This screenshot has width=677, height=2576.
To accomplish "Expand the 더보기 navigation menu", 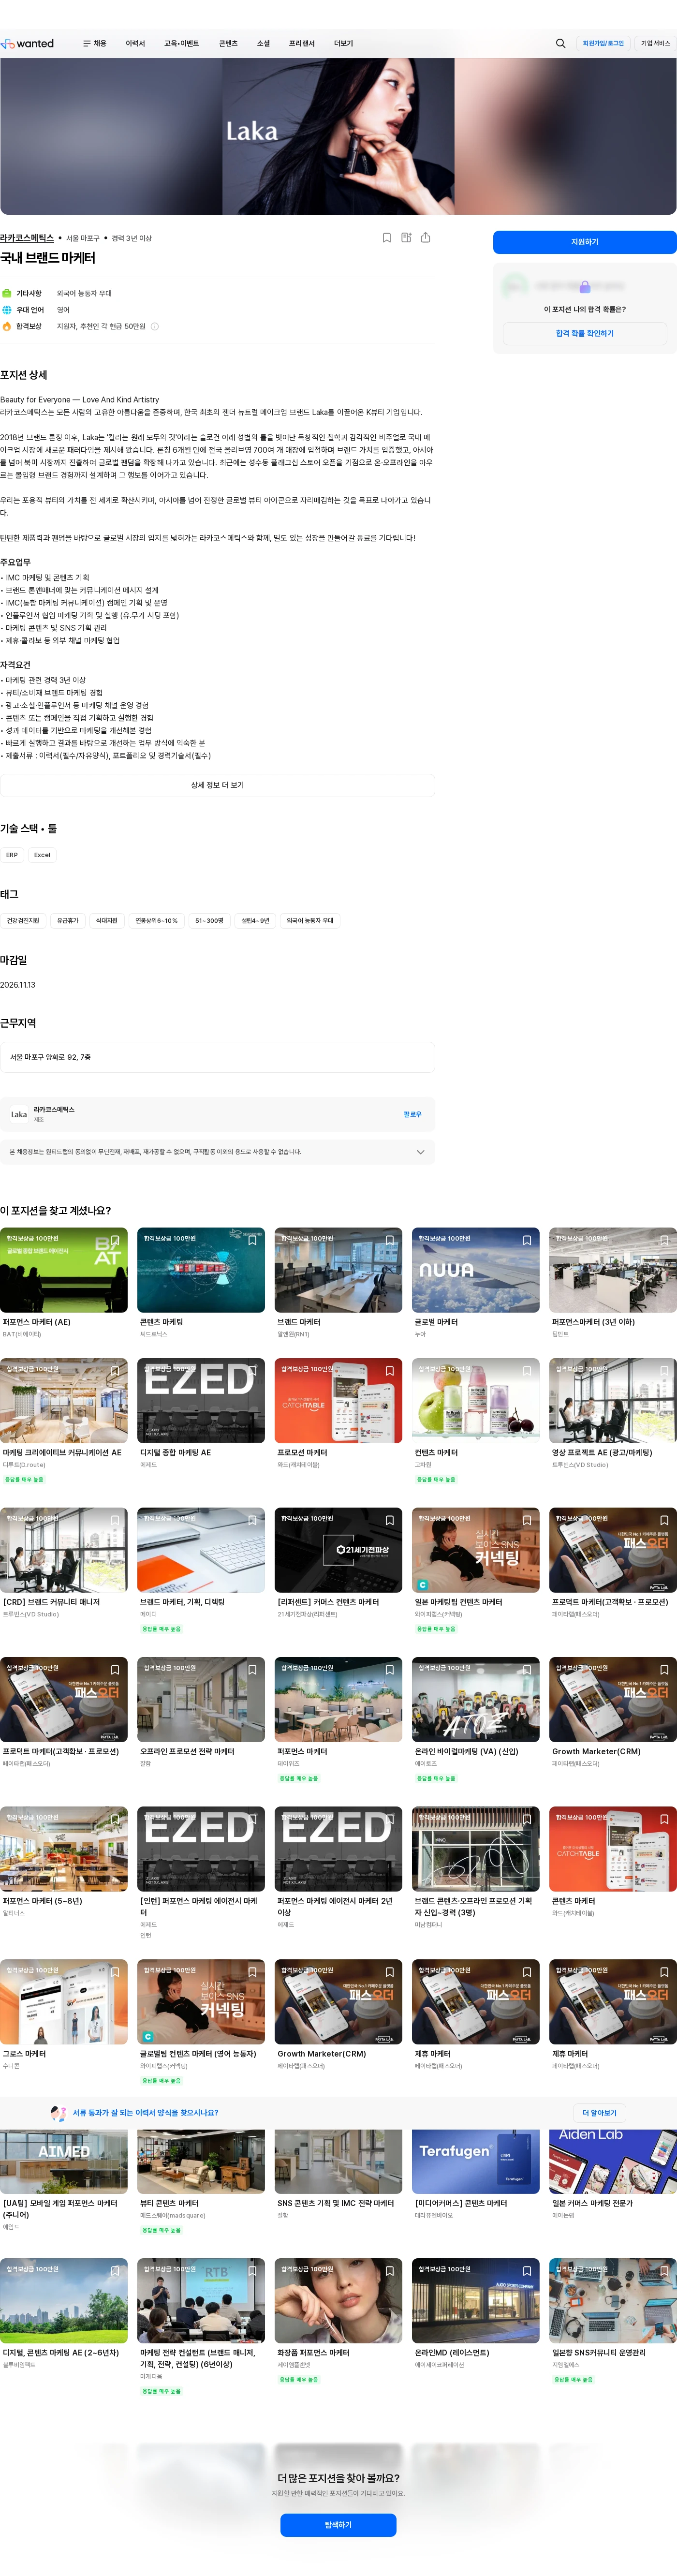I will click(x=343, y=43).
